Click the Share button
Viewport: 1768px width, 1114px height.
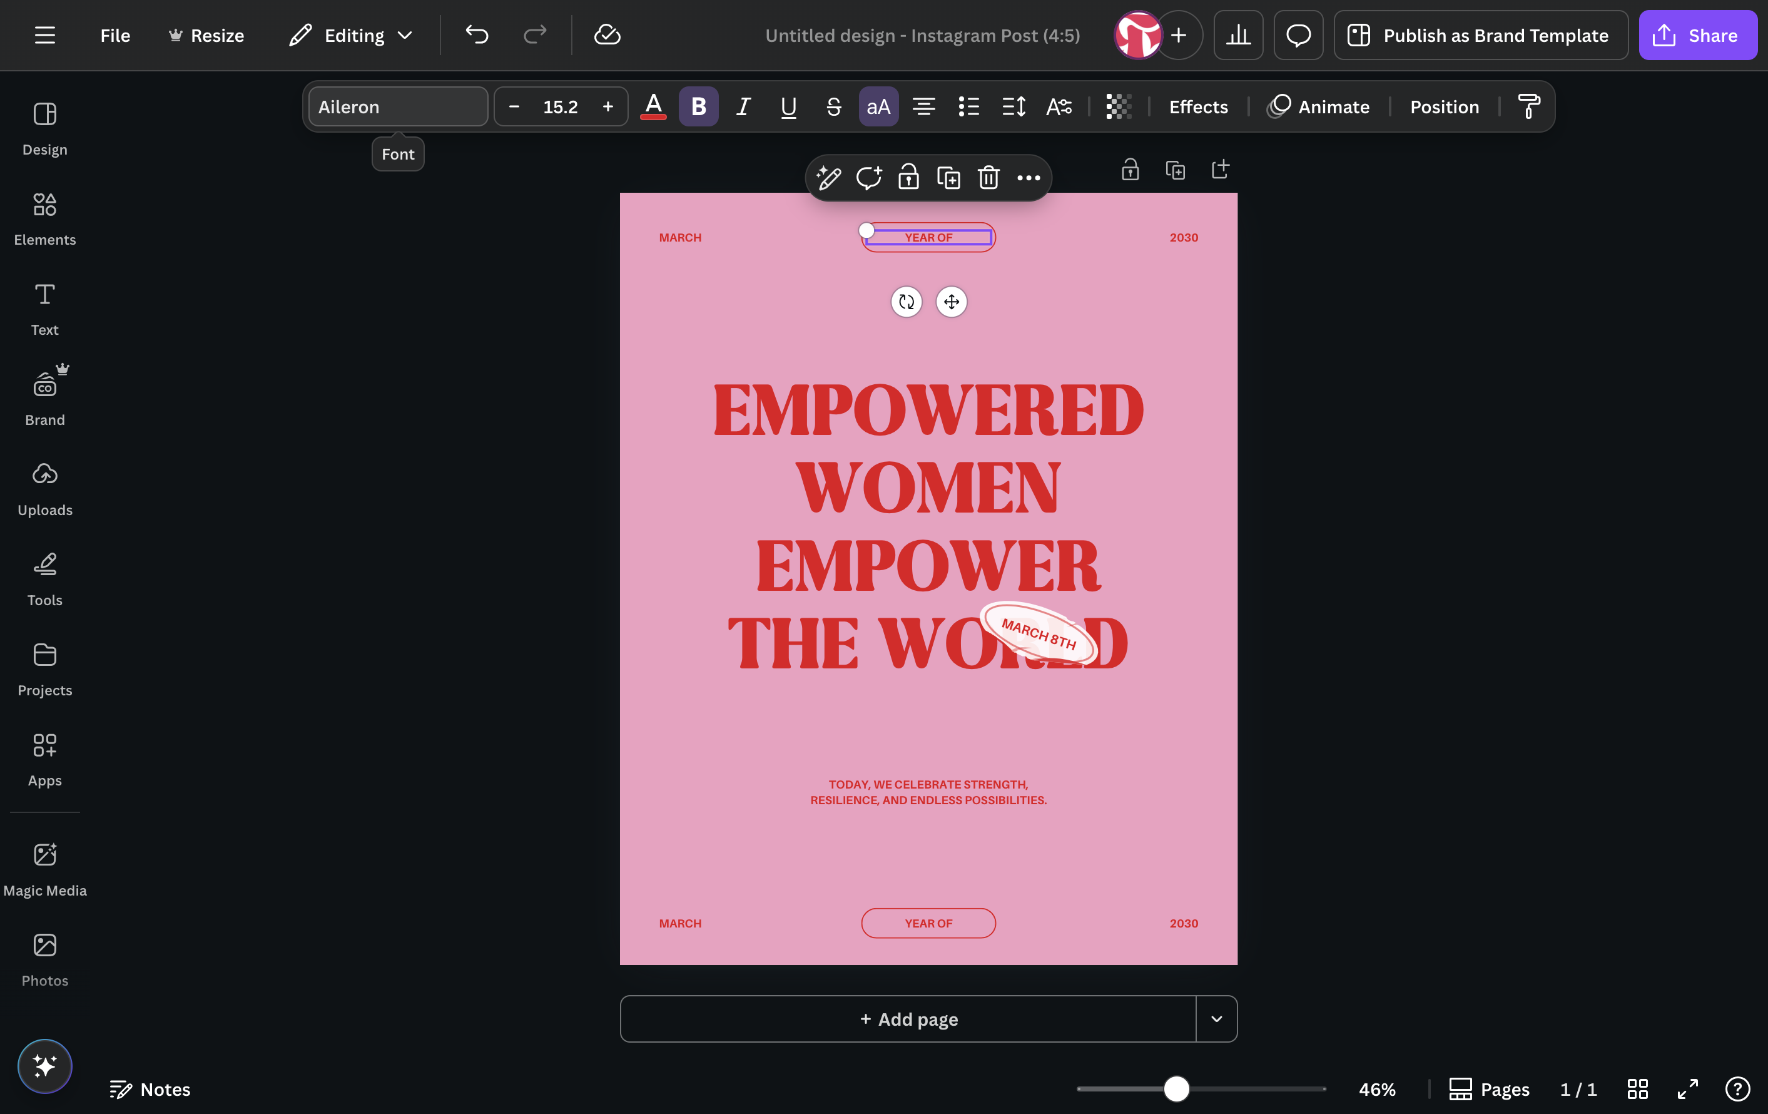point(1697,35)
